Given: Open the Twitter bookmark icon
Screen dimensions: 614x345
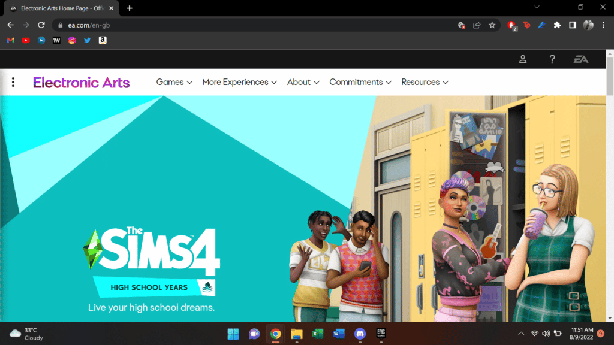Looking at the screenshot, I should pyautogui.click(x=87, y=40).
